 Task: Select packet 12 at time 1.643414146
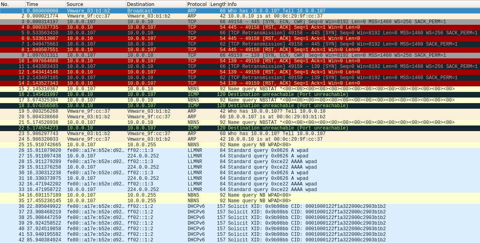tap(240, 72)
